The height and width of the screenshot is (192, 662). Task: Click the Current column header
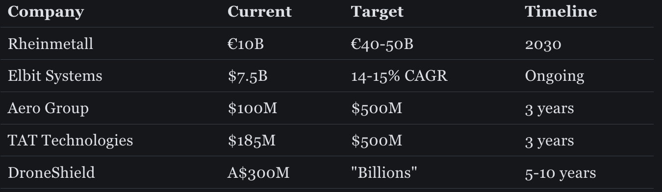(259, 11)
